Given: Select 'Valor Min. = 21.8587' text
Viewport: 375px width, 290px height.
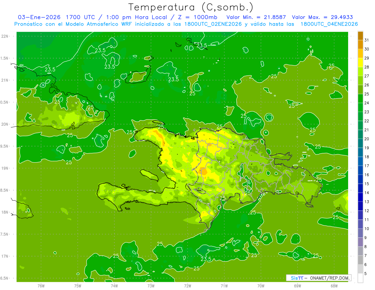Looking at the screenshot, I should tap(256, 17).
